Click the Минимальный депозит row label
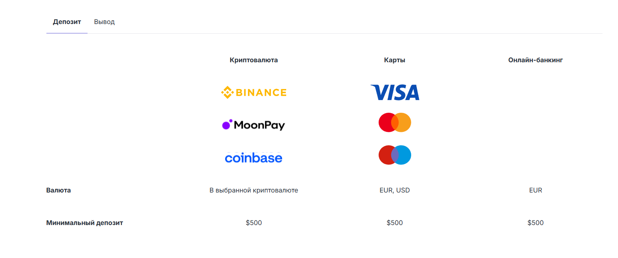618x258 pixels. [85, 223]
